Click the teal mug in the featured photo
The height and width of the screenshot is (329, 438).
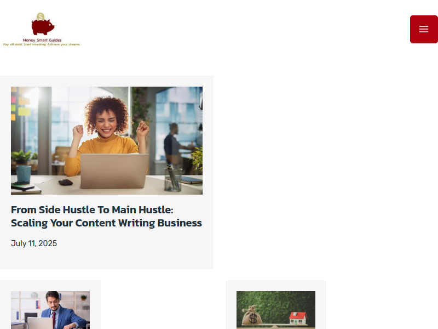[24, 173]
